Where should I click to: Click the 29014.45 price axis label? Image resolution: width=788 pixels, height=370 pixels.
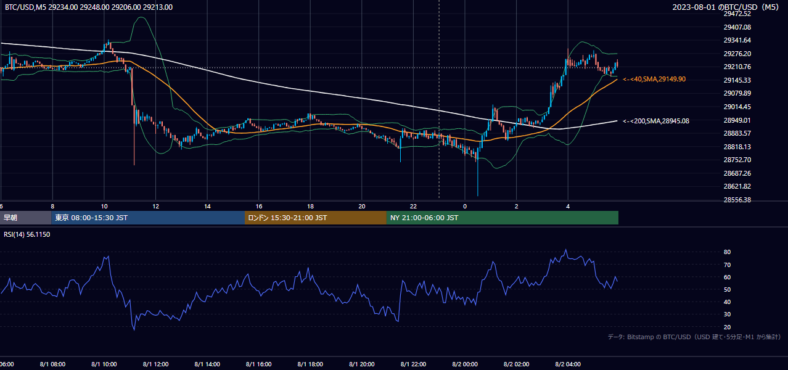[x=737, y=107]
